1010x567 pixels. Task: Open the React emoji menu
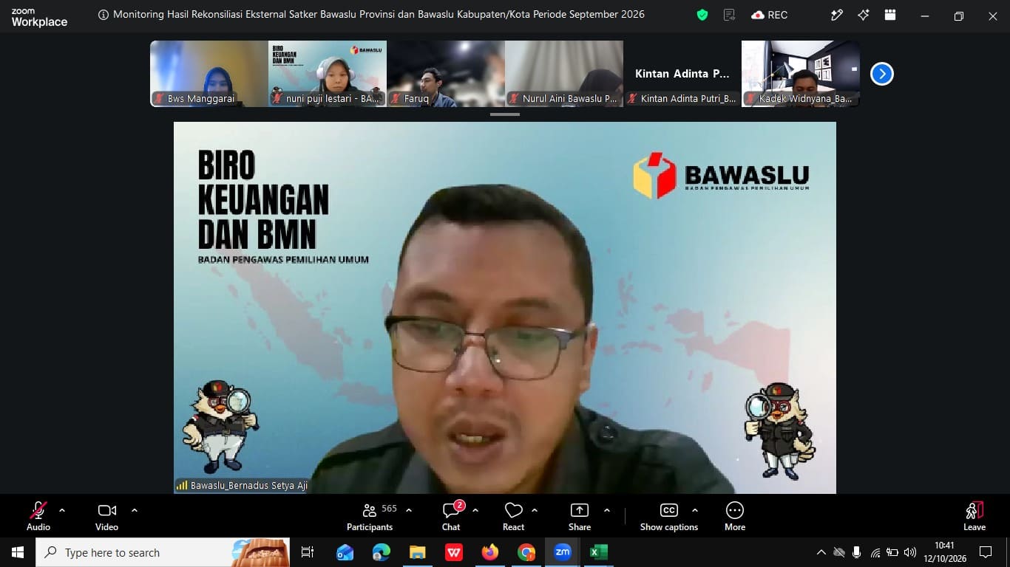pyautogui.click(x=513, y=516)
